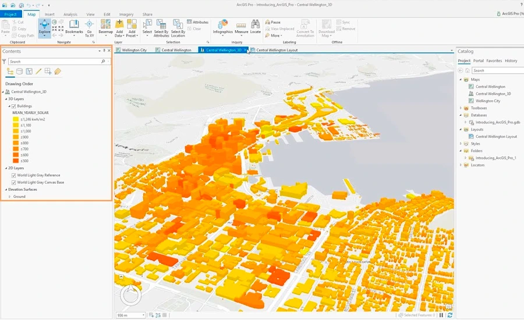Click the ≤500 dark orange legend swatch
The height and width of the screenshot is (320, 524).
point(16,161)
